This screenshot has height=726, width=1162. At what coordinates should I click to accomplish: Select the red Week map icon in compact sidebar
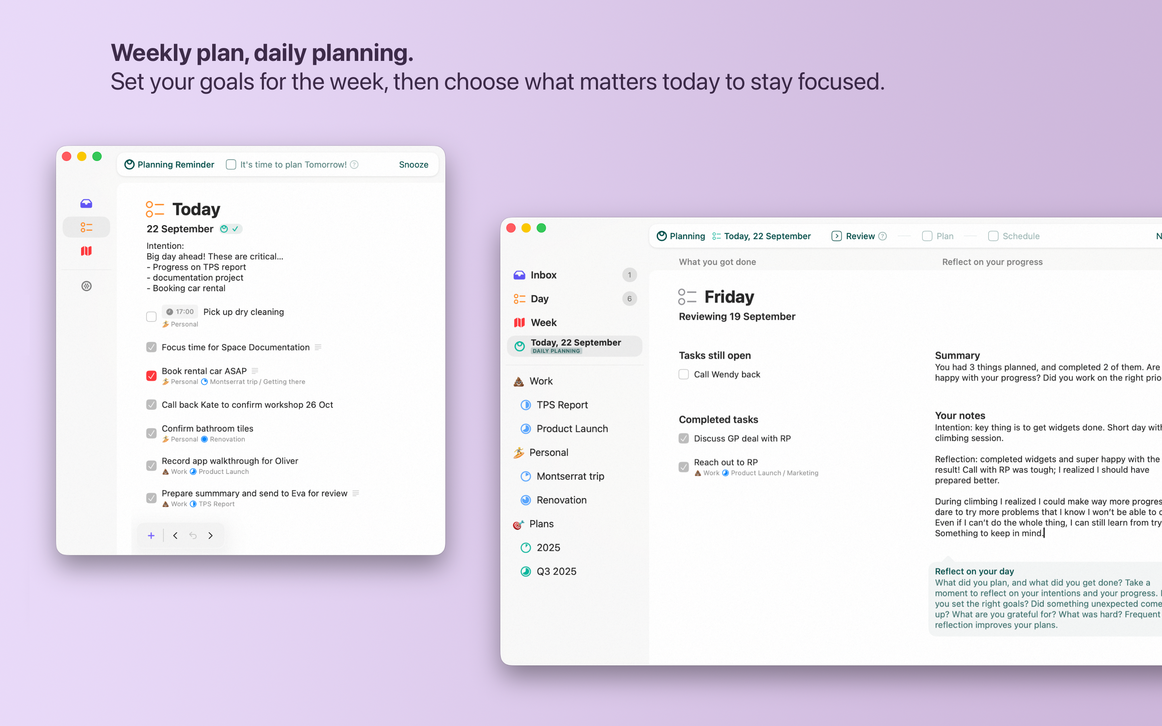click(86, 250)
